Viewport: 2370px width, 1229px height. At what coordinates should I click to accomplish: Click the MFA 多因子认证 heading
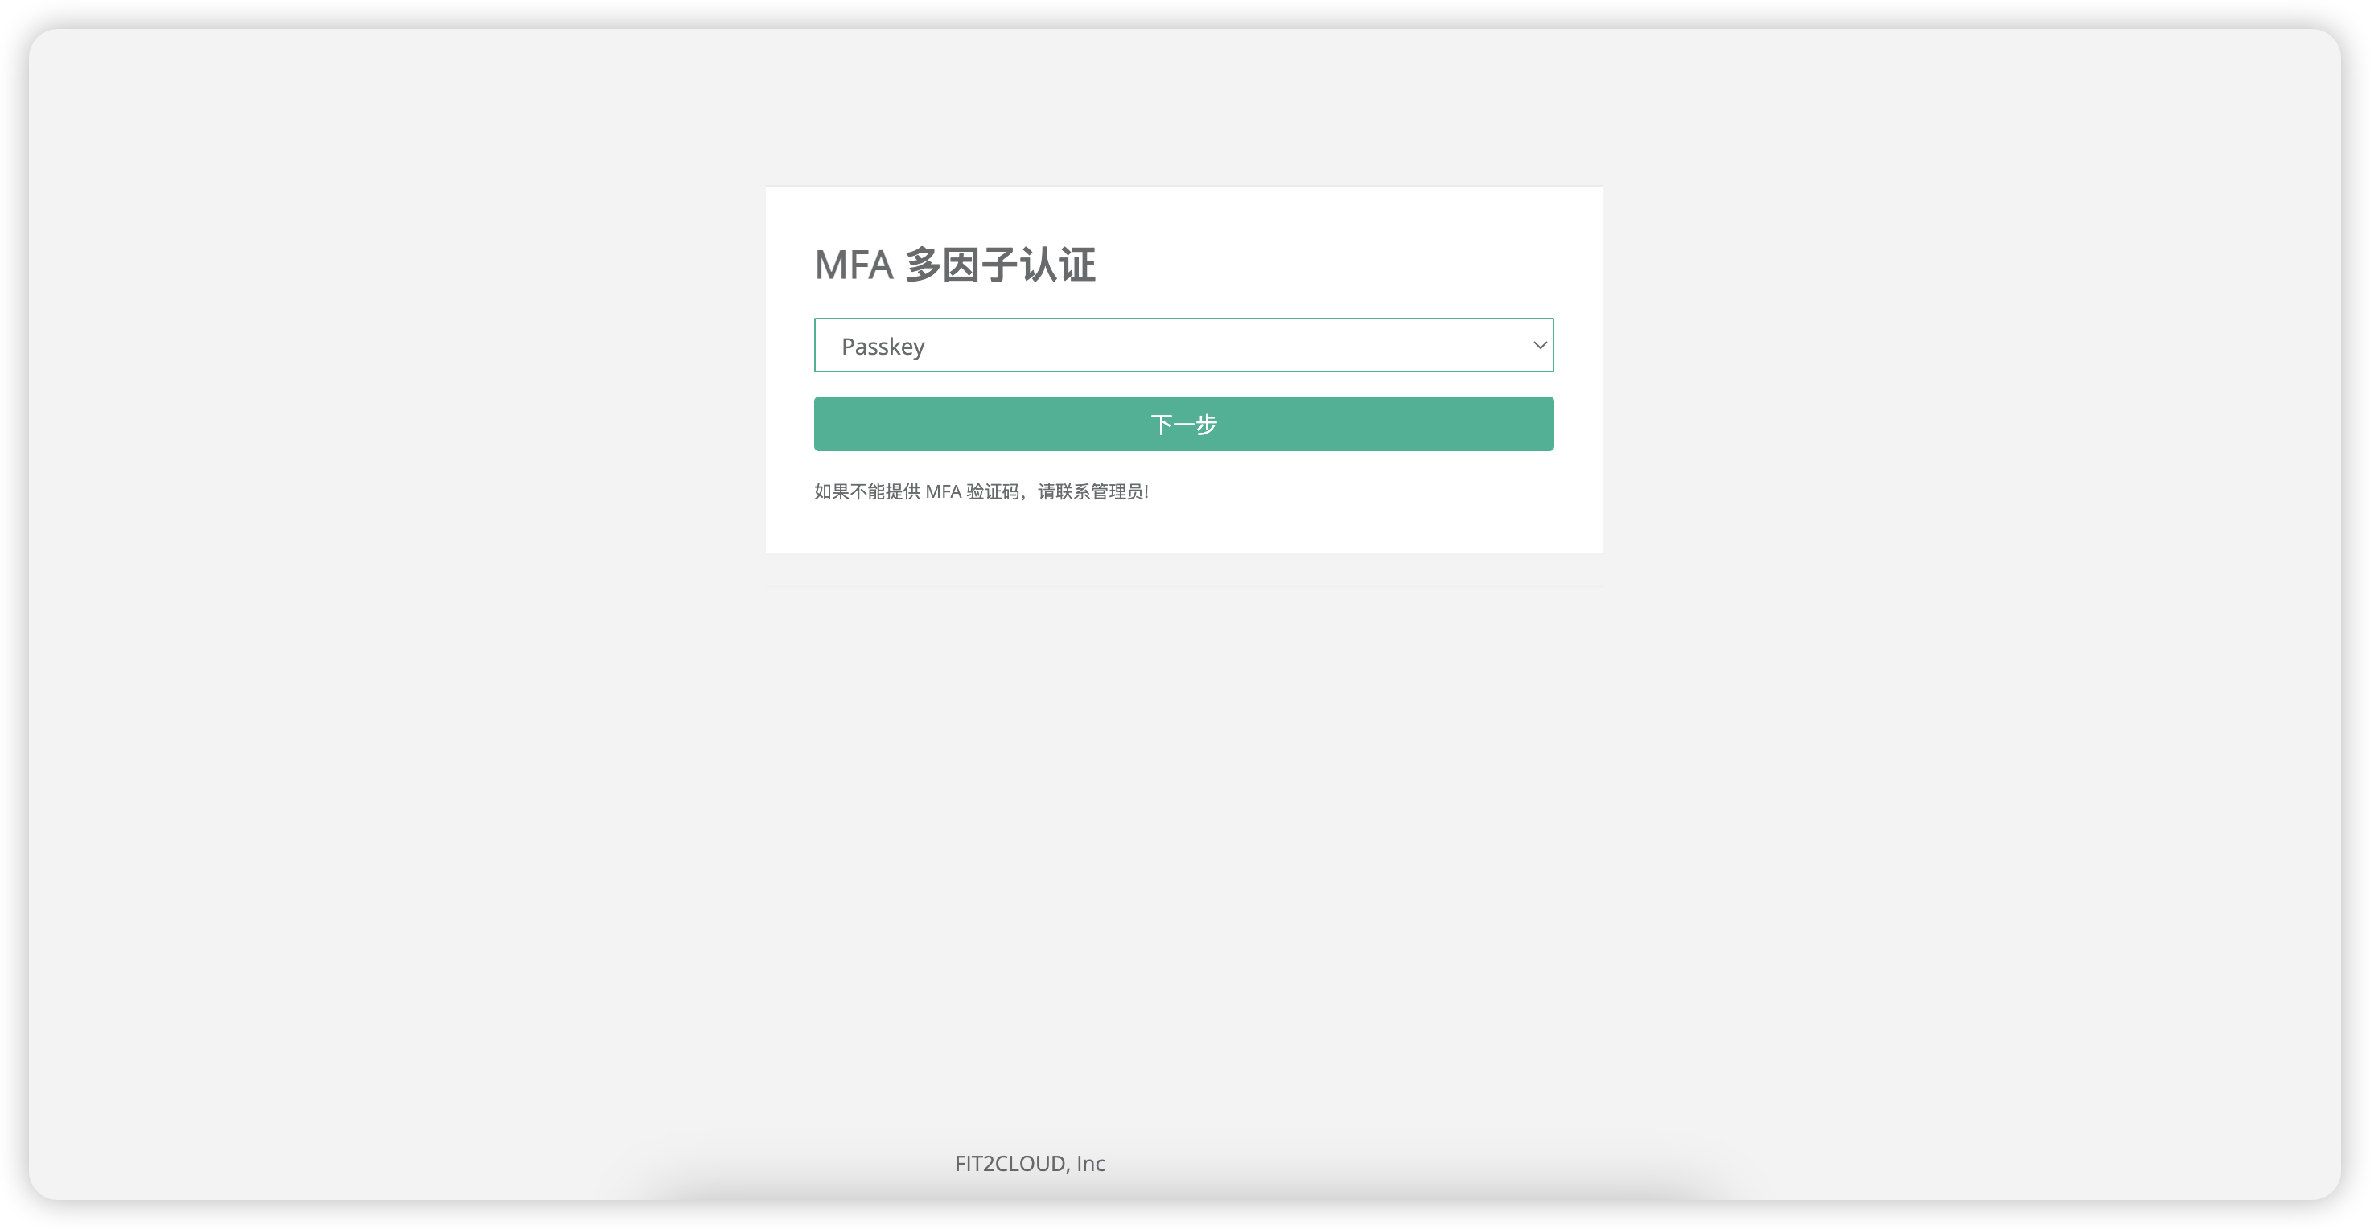[954, 265]
